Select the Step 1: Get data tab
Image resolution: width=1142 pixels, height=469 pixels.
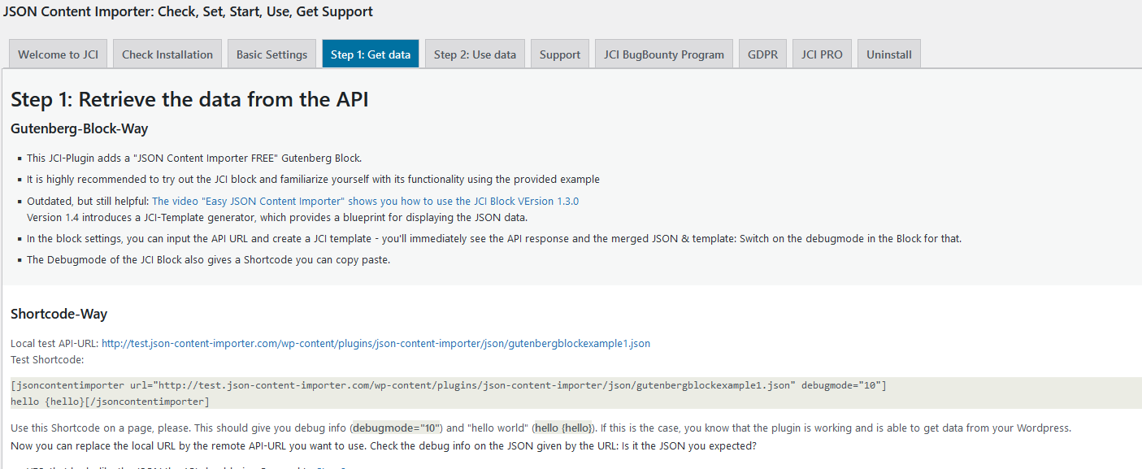[x=370, y=54]
